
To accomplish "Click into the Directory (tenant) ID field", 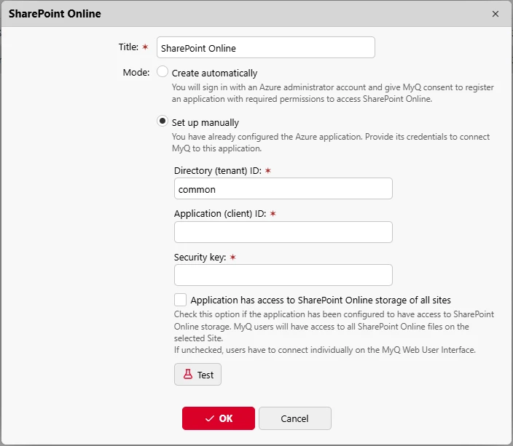I will pos(283,189).
